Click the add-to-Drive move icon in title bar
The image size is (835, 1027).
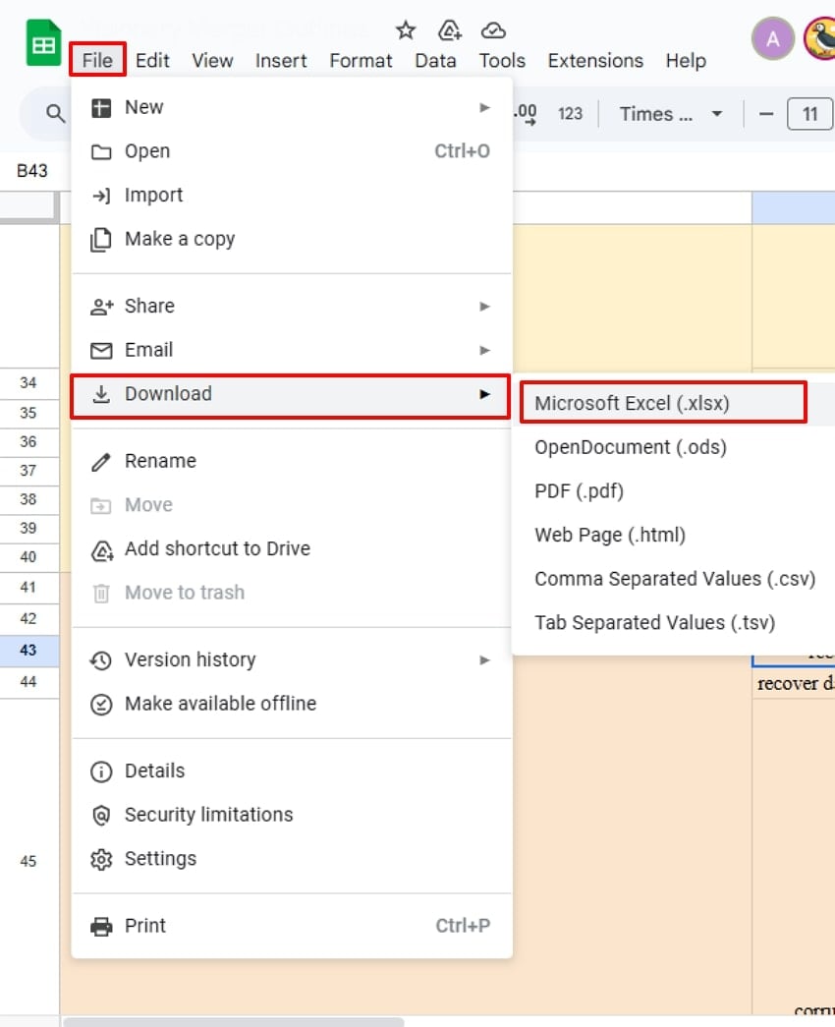pyautogui.click(x=450, y=30)
